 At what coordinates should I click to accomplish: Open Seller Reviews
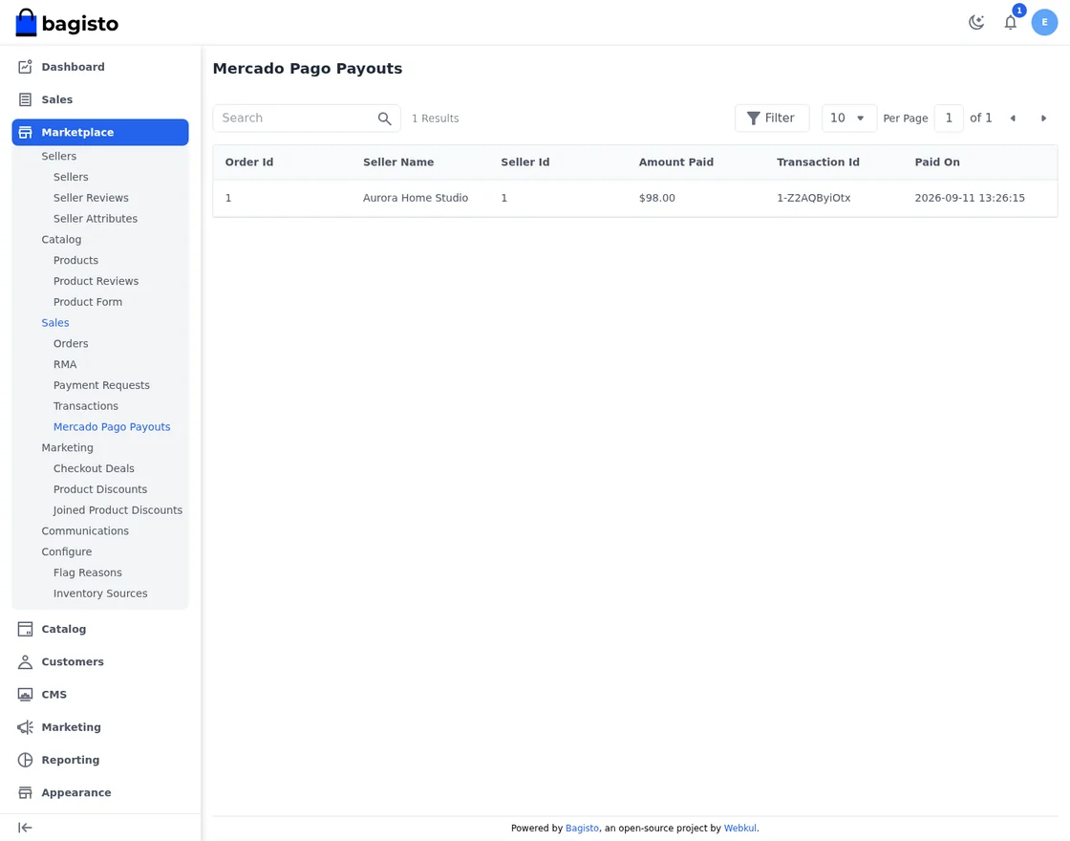coord(91,198)
